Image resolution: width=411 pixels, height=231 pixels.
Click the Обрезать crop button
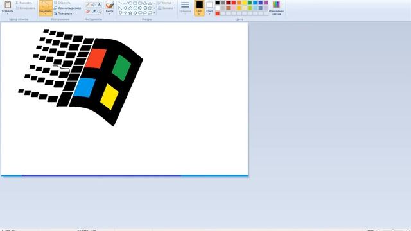(x=62, y=3)
